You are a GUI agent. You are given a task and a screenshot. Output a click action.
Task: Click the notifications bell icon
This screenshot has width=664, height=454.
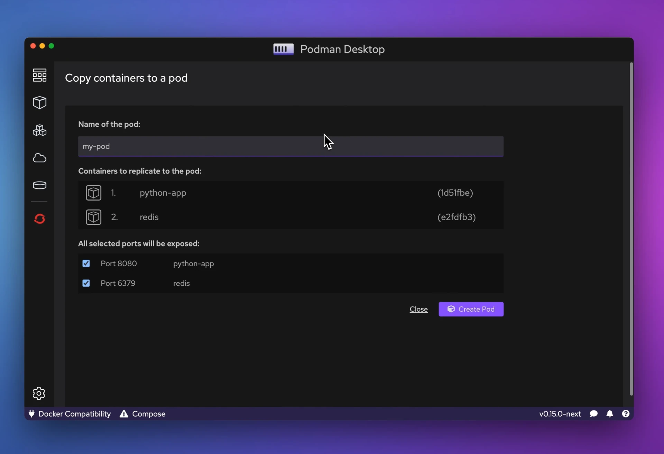pyautogui.click(x=610, y=413)
